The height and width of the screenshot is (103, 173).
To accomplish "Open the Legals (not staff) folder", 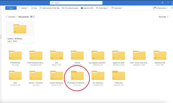I will [x=119, y=55].
